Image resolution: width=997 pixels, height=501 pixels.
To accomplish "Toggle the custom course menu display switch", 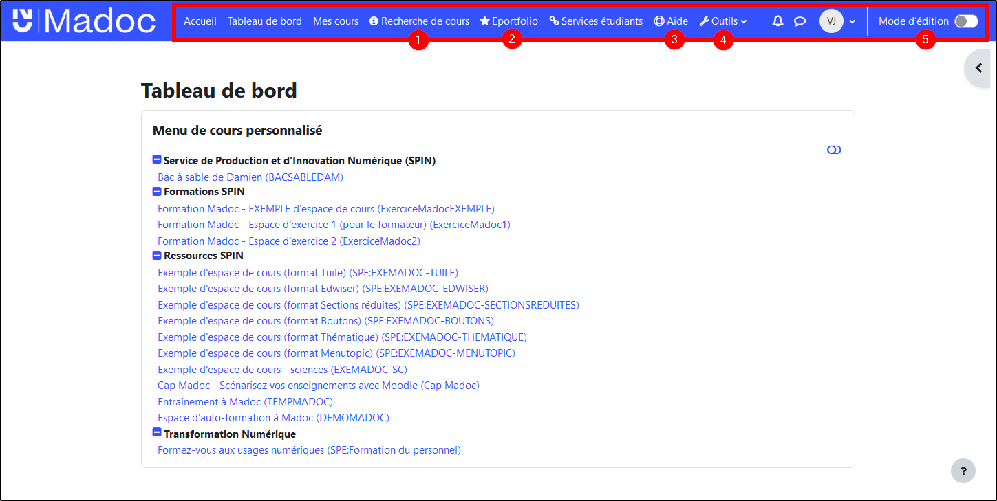I will pos(834,150).
